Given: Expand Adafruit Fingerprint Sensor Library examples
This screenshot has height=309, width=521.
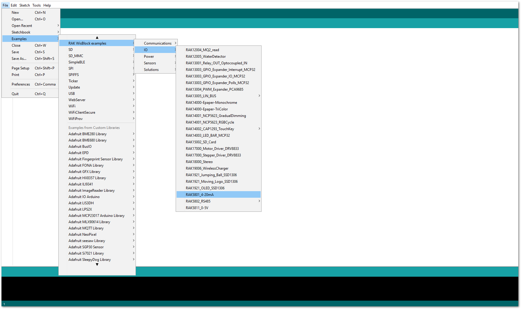Looking at the screenshot, I should click(x=97, y=159).
